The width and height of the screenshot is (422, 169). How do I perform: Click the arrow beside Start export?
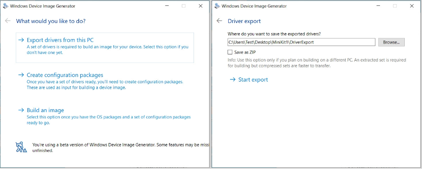(x=233, y=79)
